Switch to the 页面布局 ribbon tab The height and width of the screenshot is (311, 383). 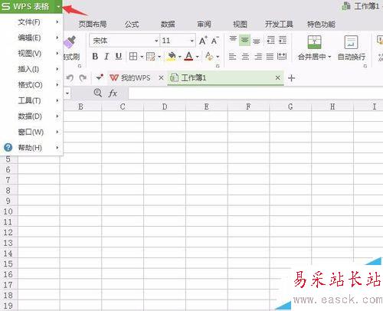click(93, 25)
